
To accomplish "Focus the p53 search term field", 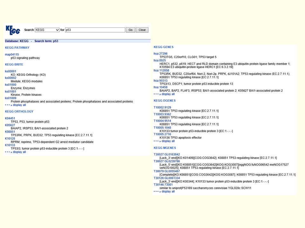I will pos(95,30).
